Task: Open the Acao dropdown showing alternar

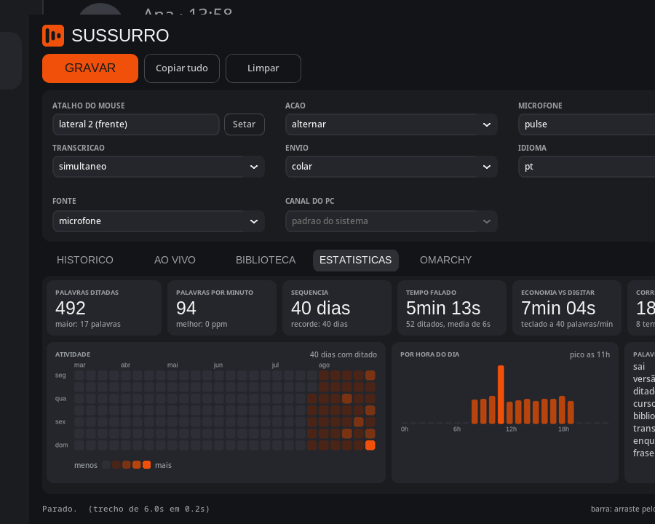Action: tap(391, 124)
